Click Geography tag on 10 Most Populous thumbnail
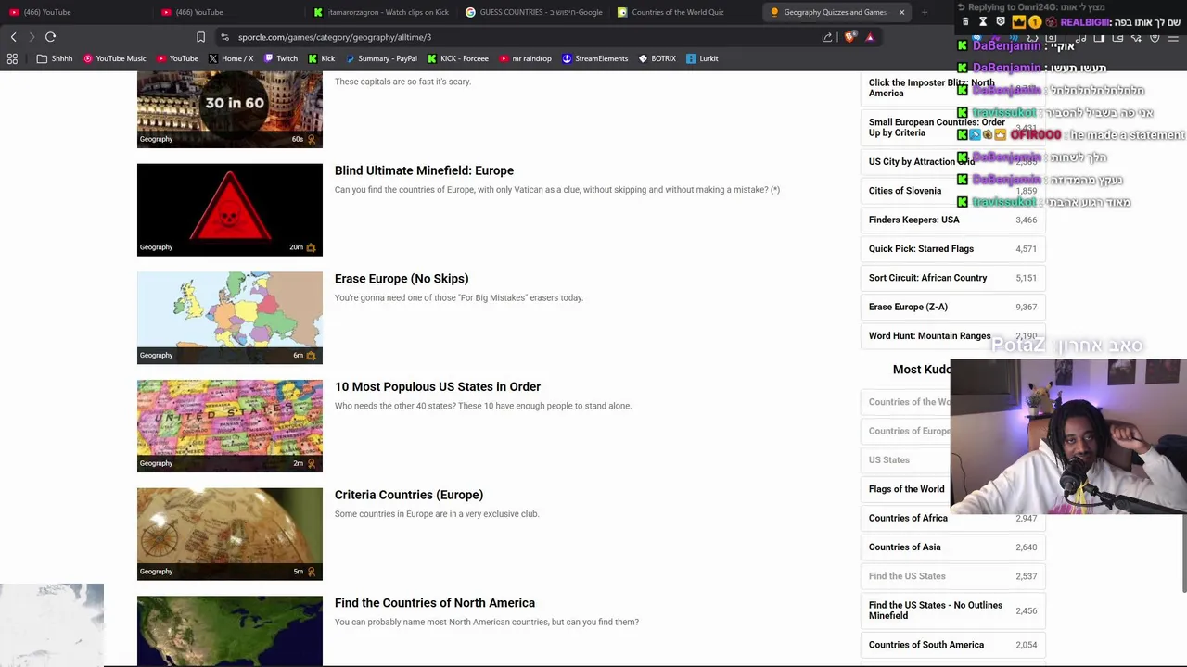 (156, 463)
